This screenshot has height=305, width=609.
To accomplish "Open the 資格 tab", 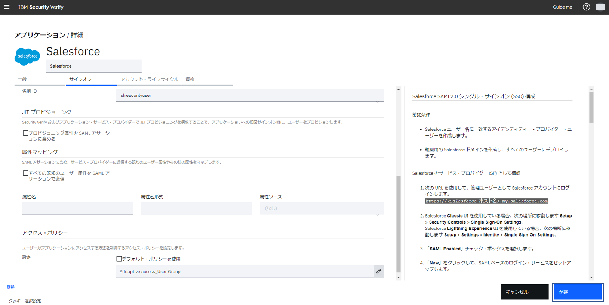I will (207, 80).
